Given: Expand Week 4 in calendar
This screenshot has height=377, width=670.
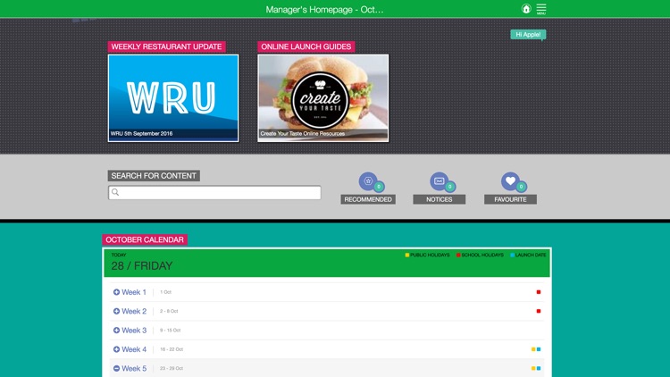Looking at the screenshot, I should coord(116,349).
